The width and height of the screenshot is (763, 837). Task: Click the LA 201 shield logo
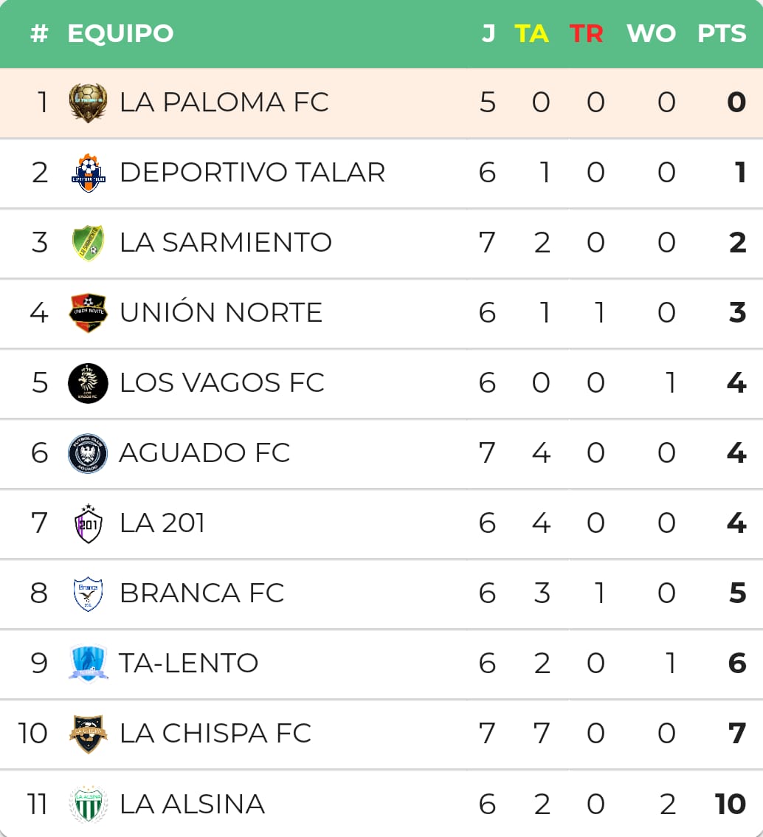[88, 523]
